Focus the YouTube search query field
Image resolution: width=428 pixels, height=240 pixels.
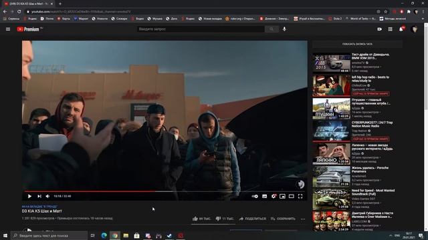pyautogui.click(x=201, y=29)
